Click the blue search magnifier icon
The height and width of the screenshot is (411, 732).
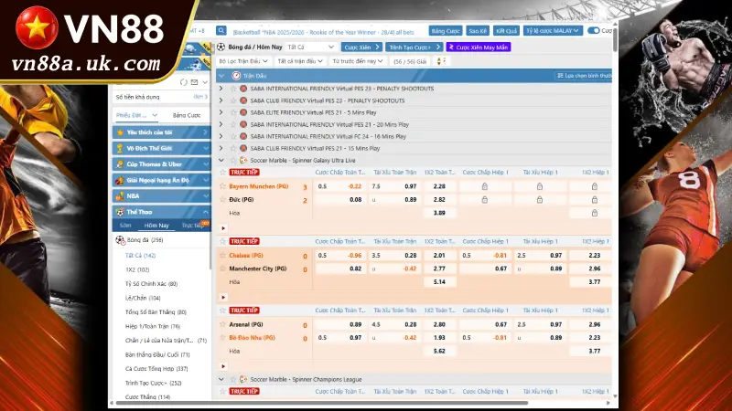221,31
